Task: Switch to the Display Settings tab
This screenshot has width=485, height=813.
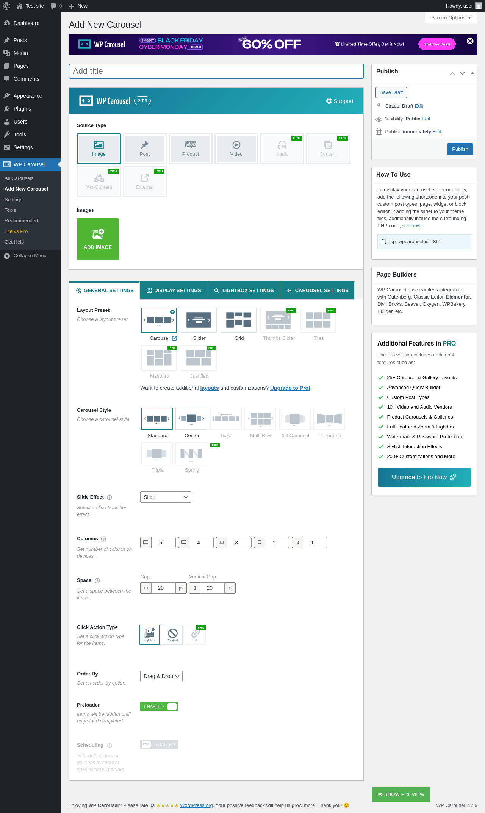Action: pos(174,291)
